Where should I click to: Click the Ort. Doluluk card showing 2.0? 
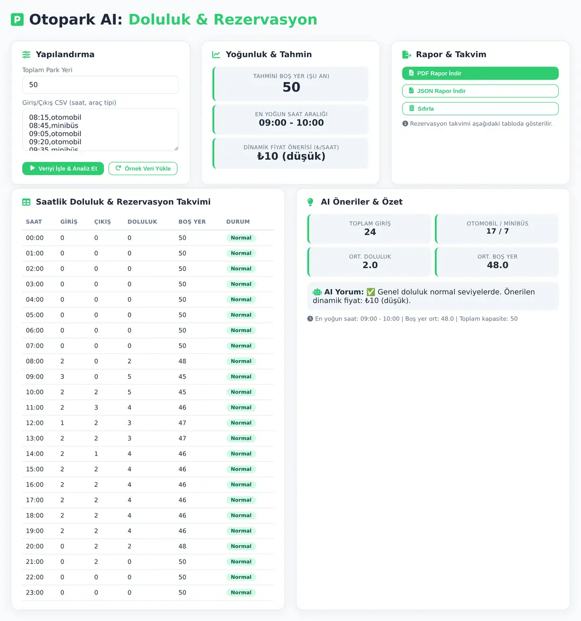pyautogui.click(x=369, y=262)
